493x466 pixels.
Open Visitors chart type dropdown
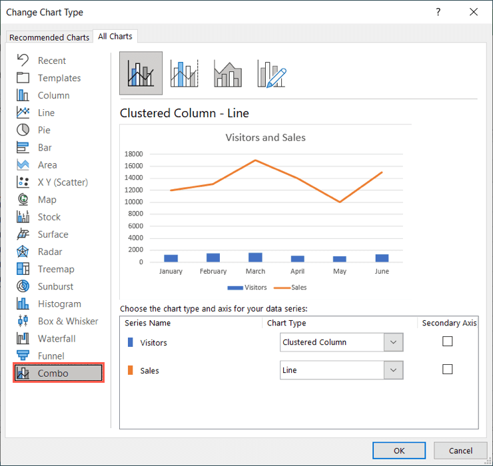coord(393,342)
